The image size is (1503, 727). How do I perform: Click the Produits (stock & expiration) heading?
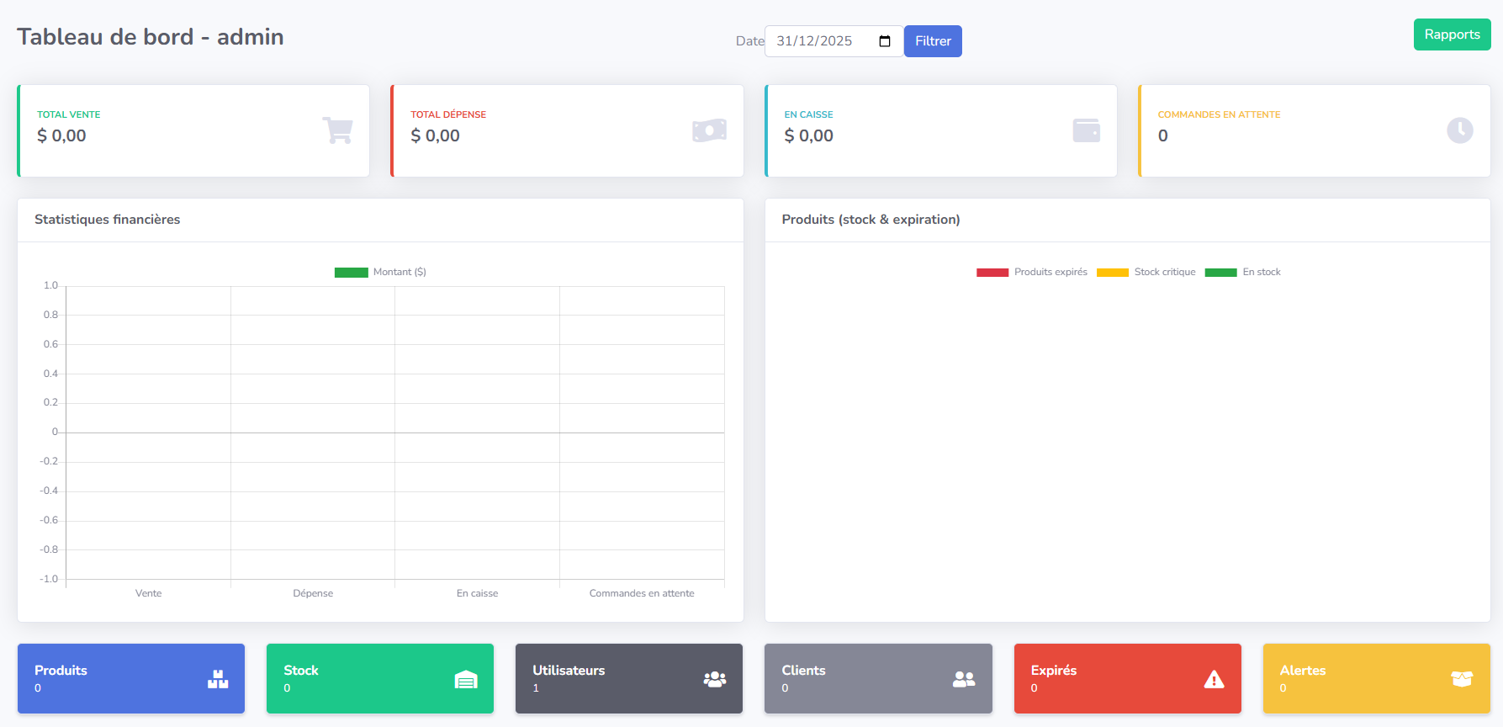(871, 220)
